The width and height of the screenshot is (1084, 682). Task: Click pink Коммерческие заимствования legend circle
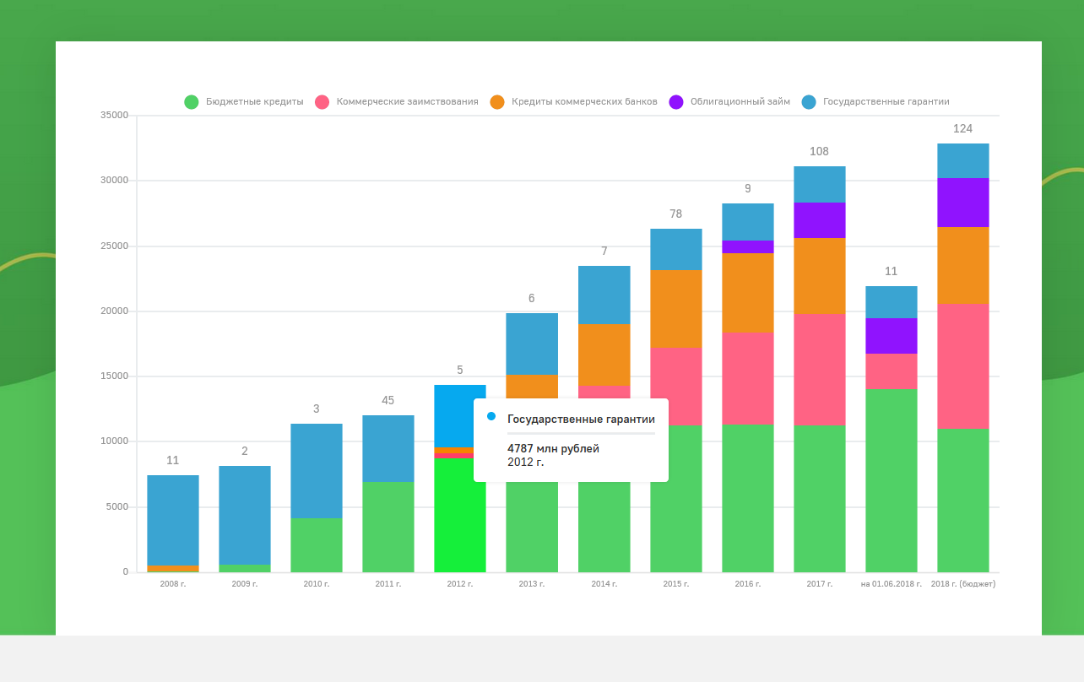pos(322,102)
